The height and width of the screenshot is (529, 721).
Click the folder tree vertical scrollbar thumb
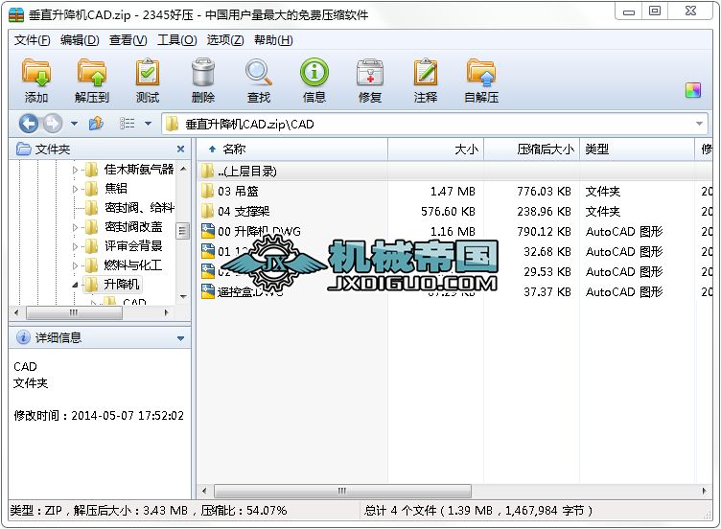pyautogui.click(x=182, y=231)
